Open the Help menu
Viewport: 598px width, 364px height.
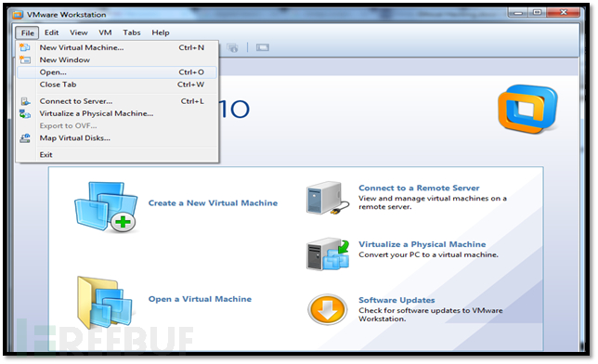click(160, 32)
